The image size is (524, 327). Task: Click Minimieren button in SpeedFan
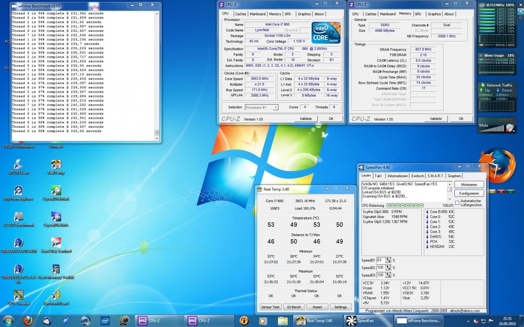[x=469, y=185]
